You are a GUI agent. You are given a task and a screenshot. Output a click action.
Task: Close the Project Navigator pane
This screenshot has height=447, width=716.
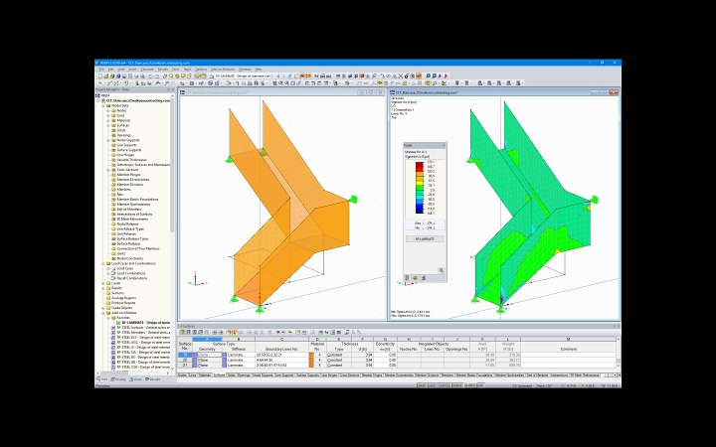[173, 89]
